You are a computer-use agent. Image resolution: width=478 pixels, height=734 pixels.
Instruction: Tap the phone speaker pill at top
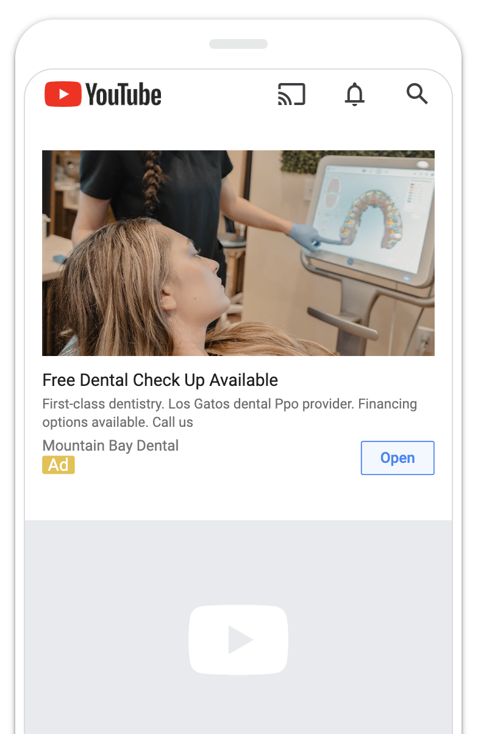coord(238,44)
